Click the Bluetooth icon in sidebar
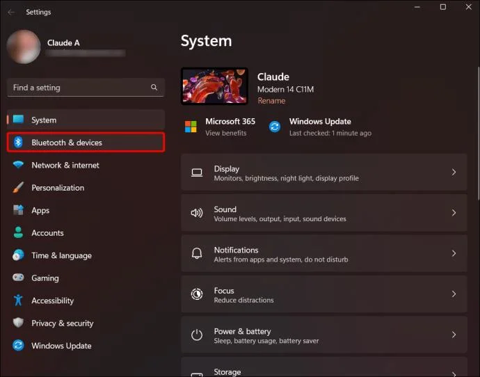Image resolution: width=480 pixels, height=377 pixels. click(18, 142)
